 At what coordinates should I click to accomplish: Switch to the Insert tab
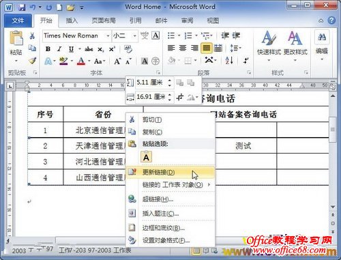pyautogui.click(x=72, y=20)
